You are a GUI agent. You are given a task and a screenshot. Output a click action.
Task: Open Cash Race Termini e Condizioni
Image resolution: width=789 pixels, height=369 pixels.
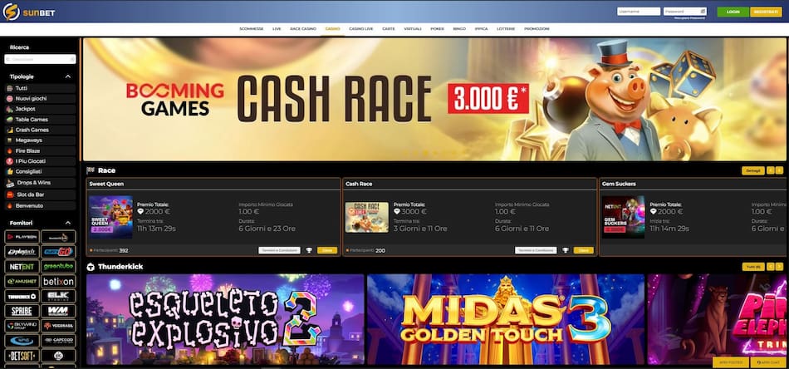(x=536, y=250)
